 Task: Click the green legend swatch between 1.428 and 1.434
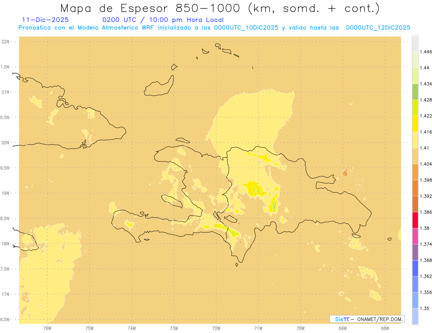(415, 92)
